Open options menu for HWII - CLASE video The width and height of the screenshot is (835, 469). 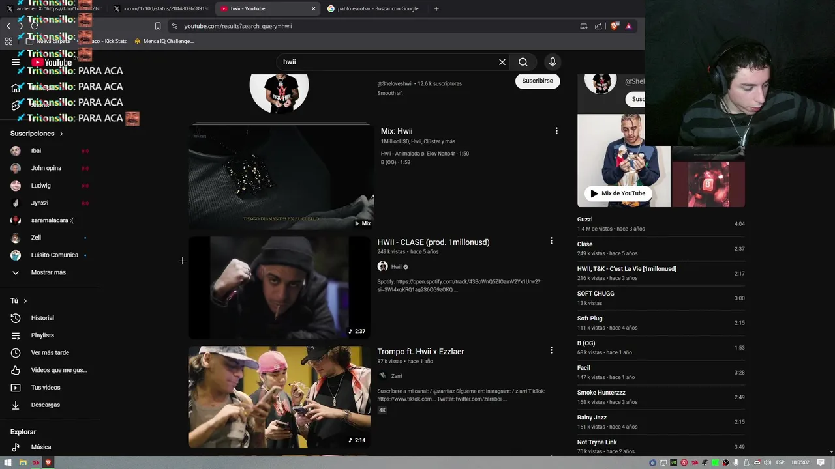click(x=551, y=241)
